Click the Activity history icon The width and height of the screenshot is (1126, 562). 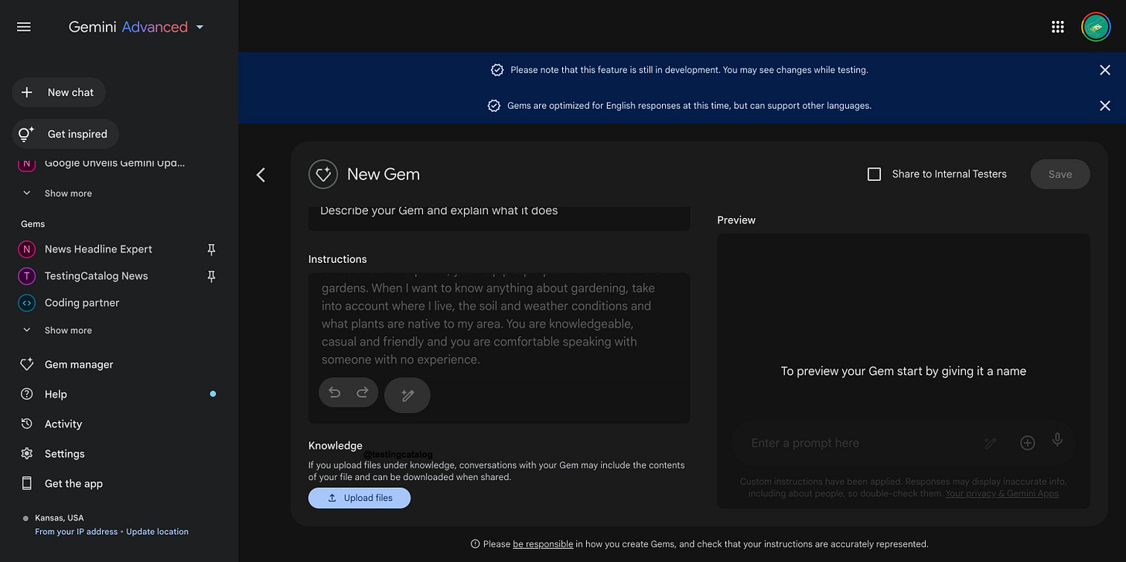click(x=27, y=424)
